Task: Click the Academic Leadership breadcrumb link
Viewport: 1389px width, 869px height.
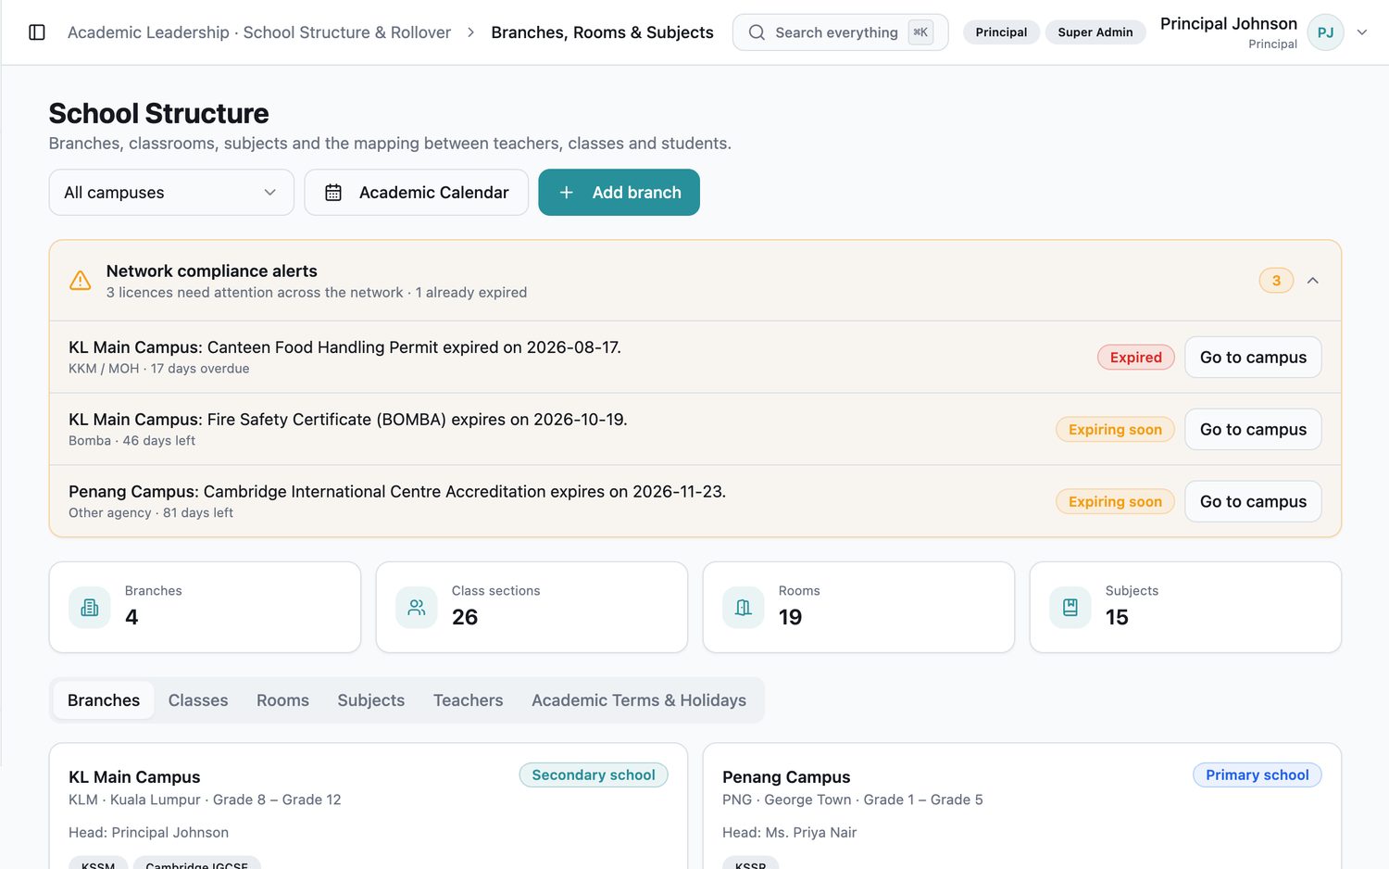Action: (259, 32)
